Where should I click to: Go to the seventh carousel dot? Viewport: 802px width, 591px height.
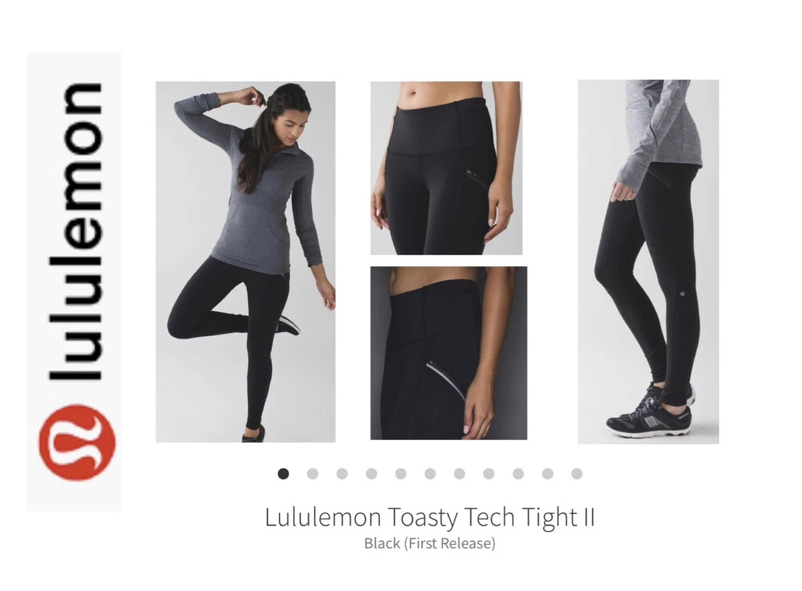point(460,473)
